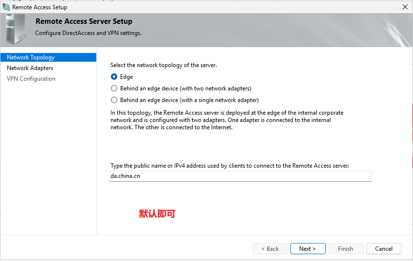Screen dimensions: 413x261
Task: Click the Edge radio label text
Action: click(126, 77)
